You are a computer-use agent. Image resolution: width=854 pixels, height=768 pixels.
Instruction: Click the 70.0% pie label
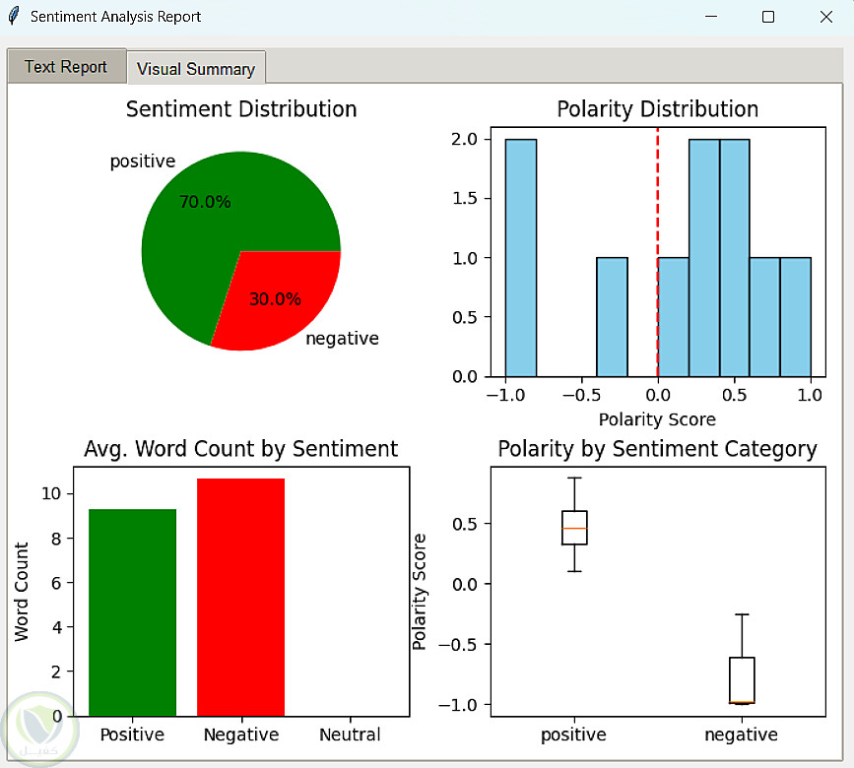point(205,202)
